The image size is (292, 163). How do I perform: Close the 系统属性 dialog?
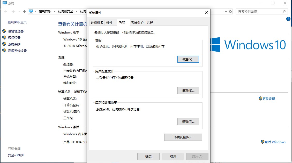tap(206, 13)
